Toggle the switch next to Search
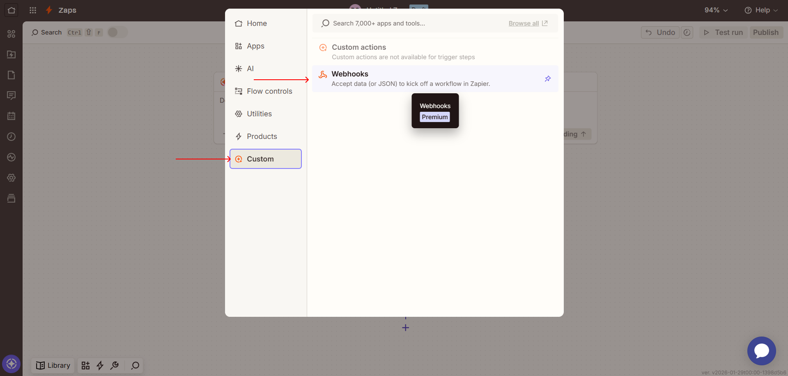Screen dimensions: 788x376 [117, 32]
